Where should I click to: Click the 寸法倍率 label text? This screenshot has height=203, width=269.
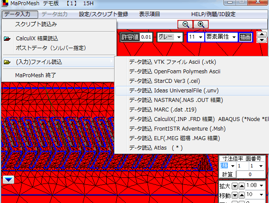coord(233,159)
